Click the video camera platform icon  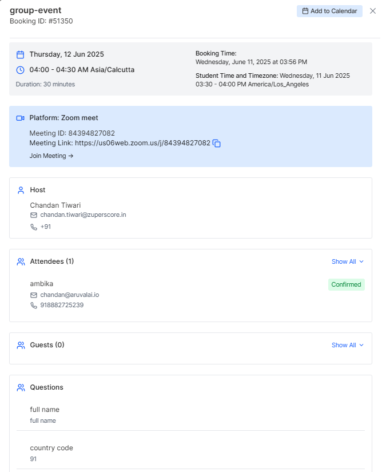point(20,118)
